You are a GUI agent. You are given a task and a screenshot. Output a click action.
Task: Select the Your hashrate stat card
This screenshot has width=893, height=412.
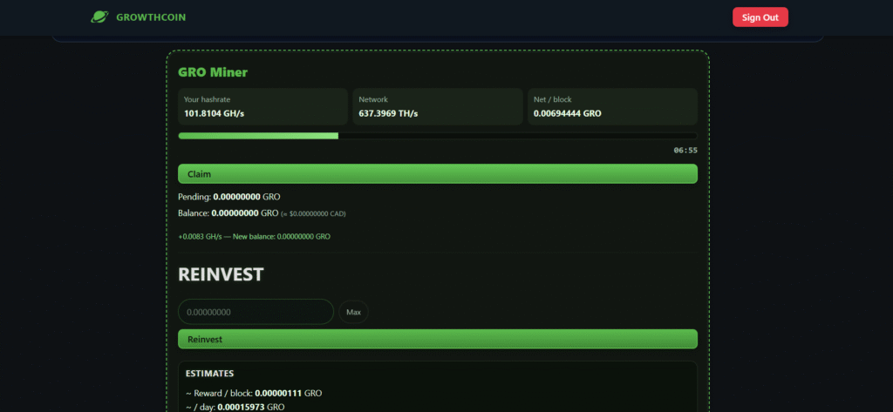pos(262,106)
